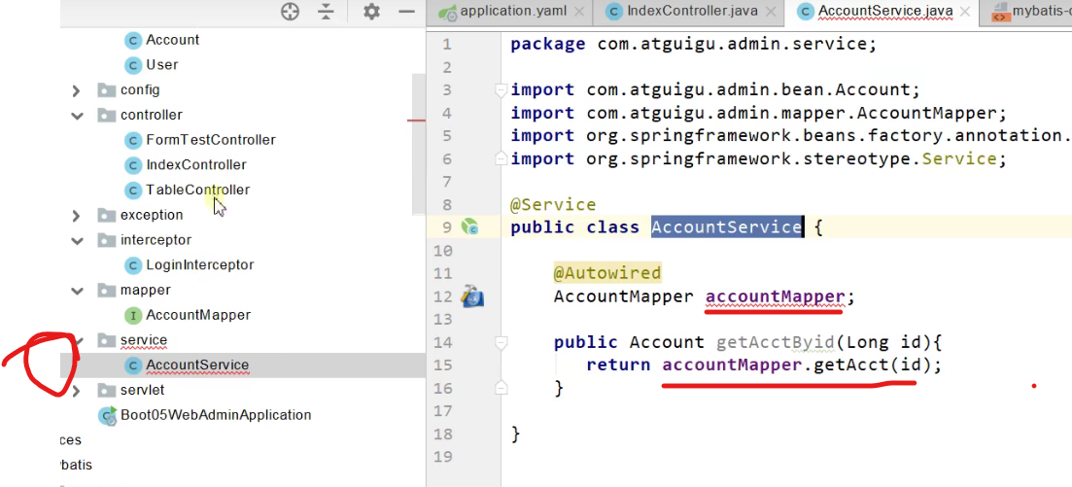Click the exception folder icon
This screenshot has width=1072, height=487.
[x=107, y=215]
